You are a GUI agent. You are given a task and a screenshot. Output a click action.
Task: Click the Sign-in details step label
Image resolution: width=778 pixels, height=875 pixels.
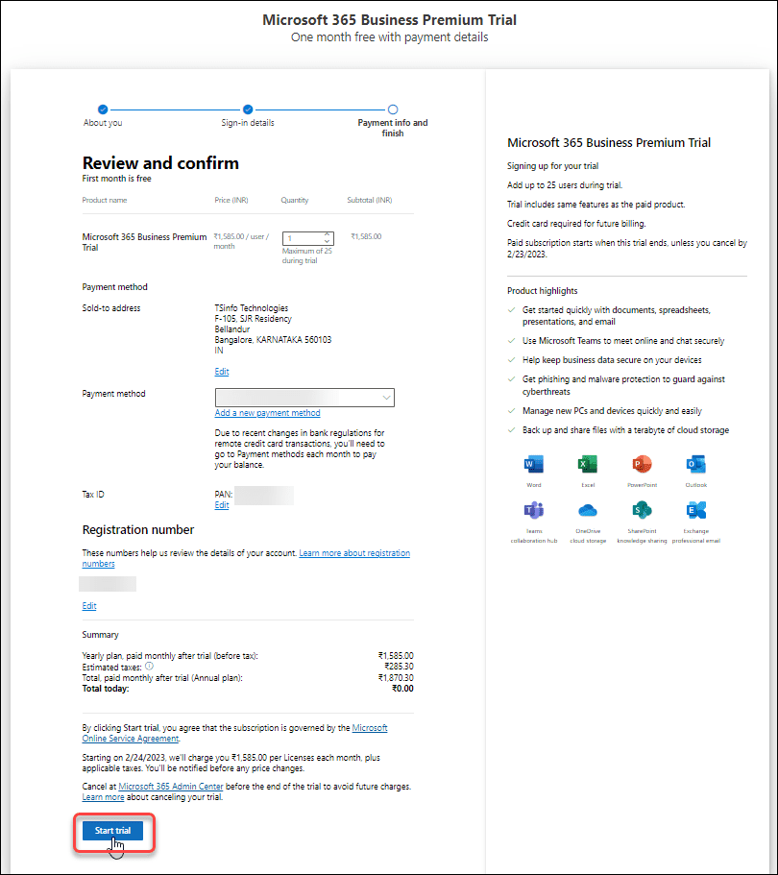pos(248,123)
